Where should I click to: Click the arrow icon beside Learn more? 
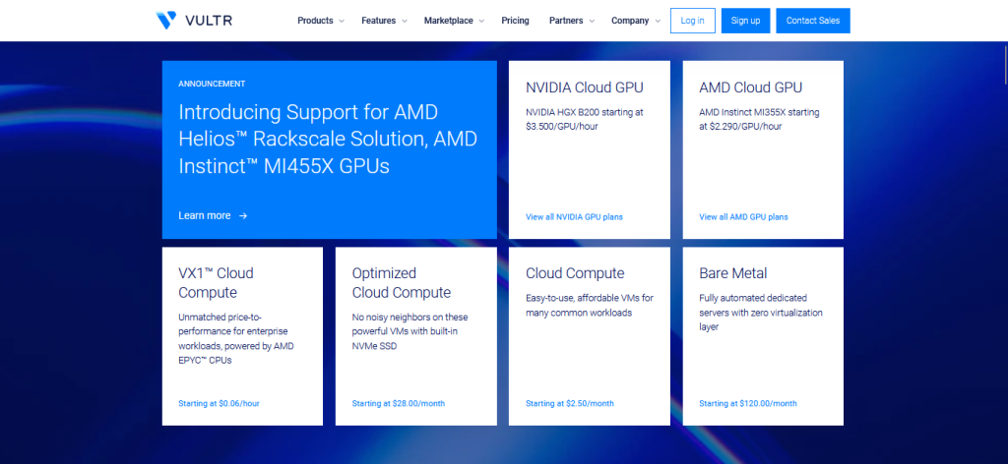coord(243,215)
